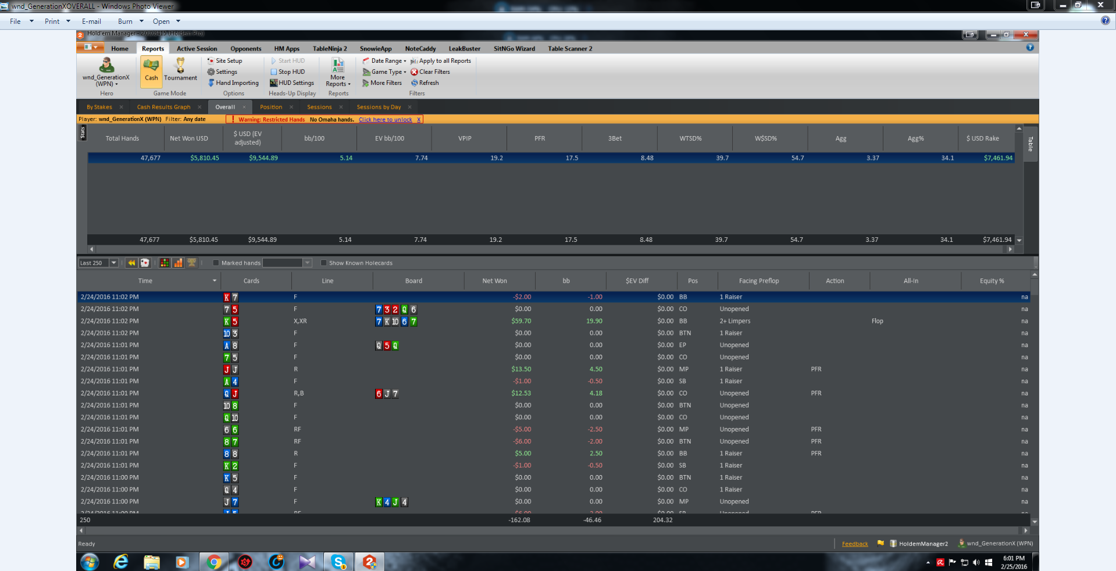The width and height of the screenshot is (1116, 571).
Task: Enable Show Known Holecards checkbox
Action: coord(323,263)
